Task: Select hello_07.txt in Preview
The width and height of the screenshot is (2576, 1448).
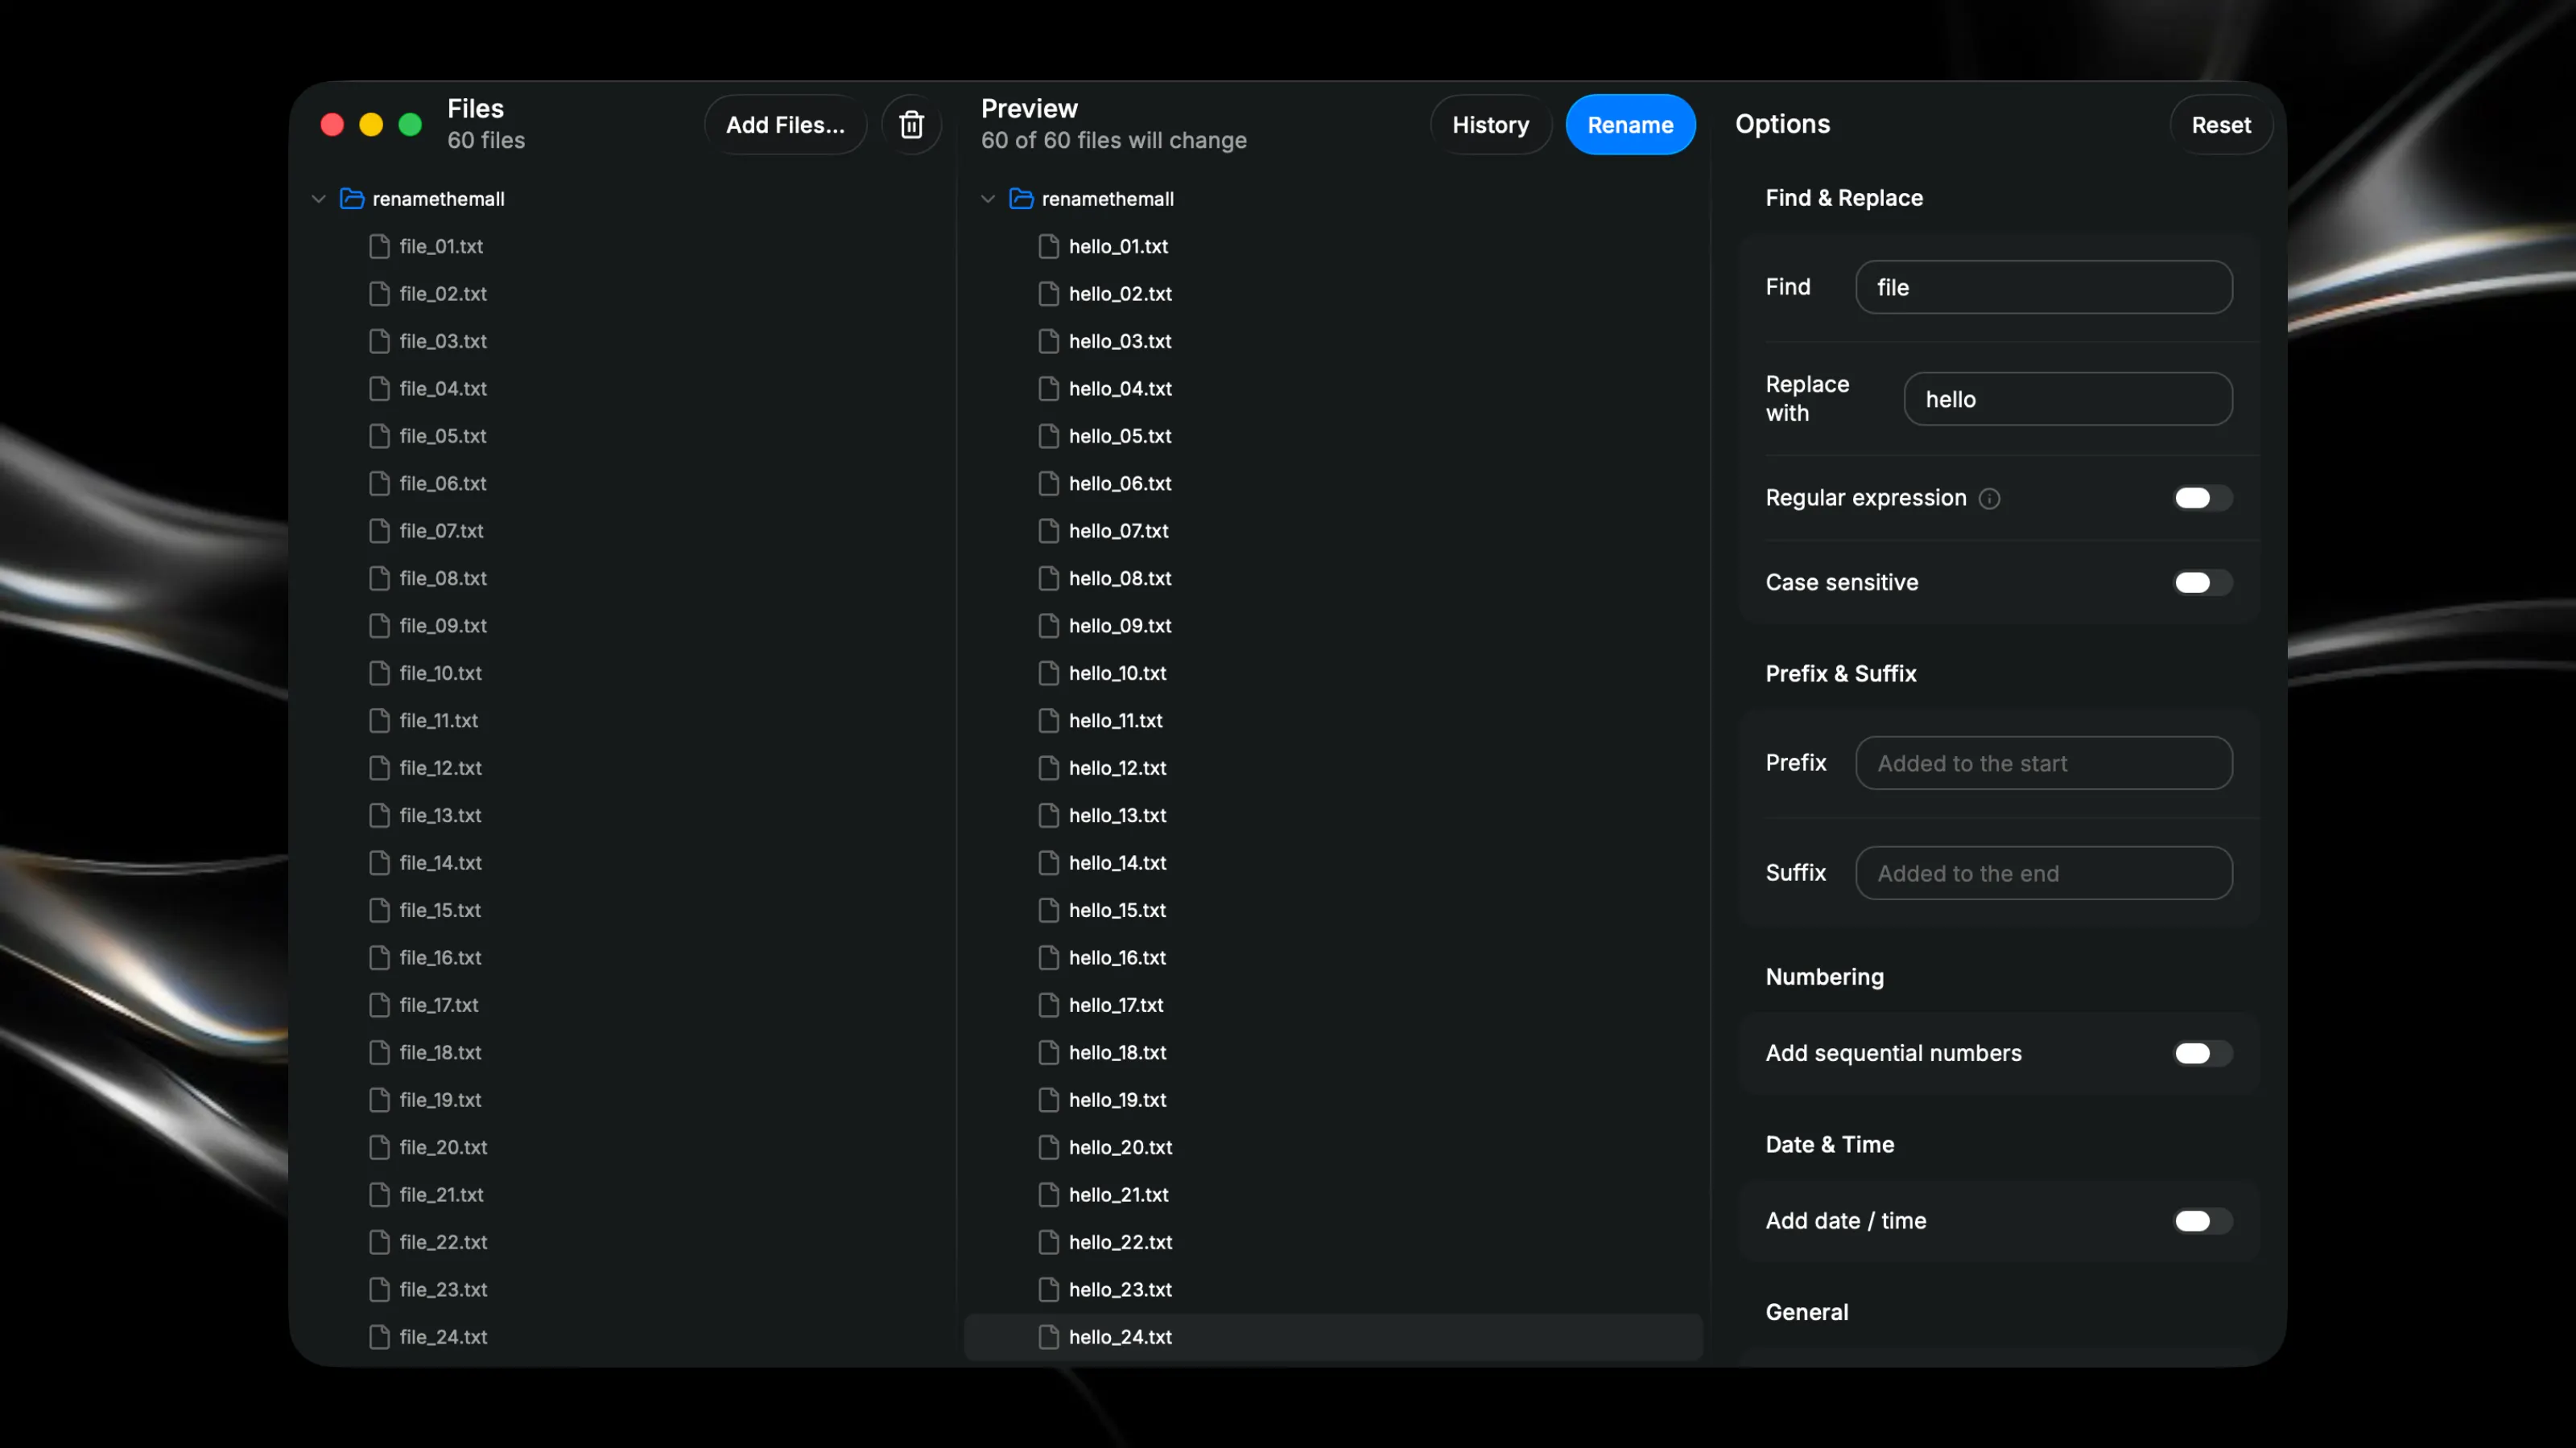Action: 1333,532
